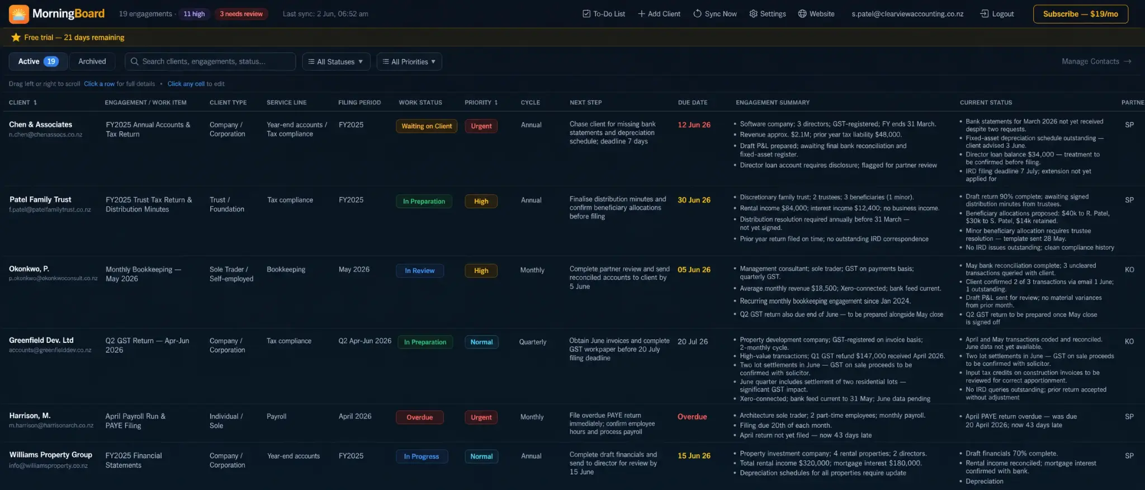Open the To-Do List checkbox icon
Viewport: 1145px width, 490px height.
coord(586,14)
